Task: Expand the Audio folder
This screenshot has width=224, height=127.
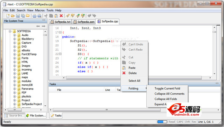Action: [15, 35]
